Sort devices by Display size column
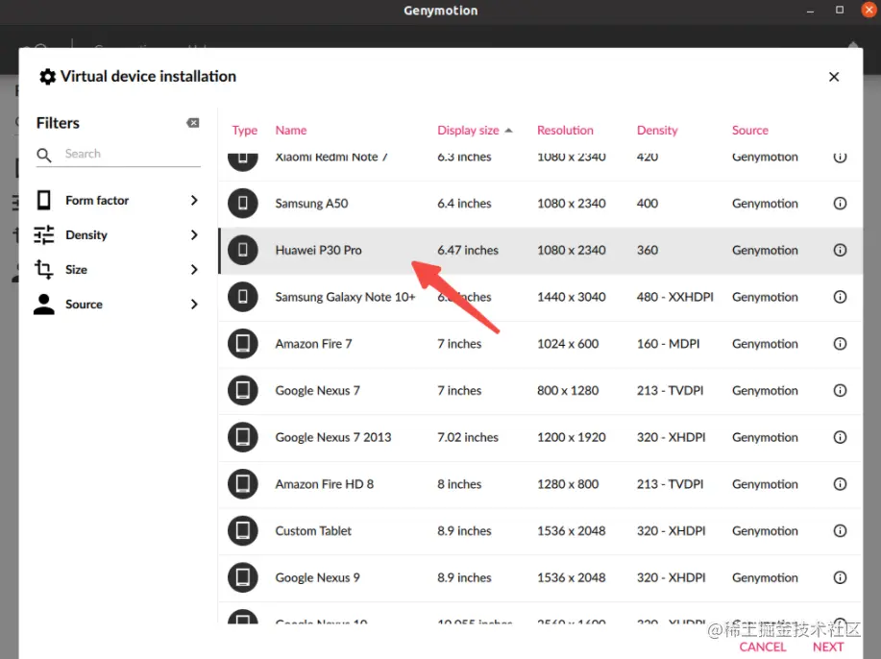881x659 pixels. pos(468,131)
